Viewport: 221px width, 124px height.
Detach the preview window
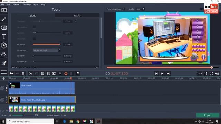click(205, 73)
